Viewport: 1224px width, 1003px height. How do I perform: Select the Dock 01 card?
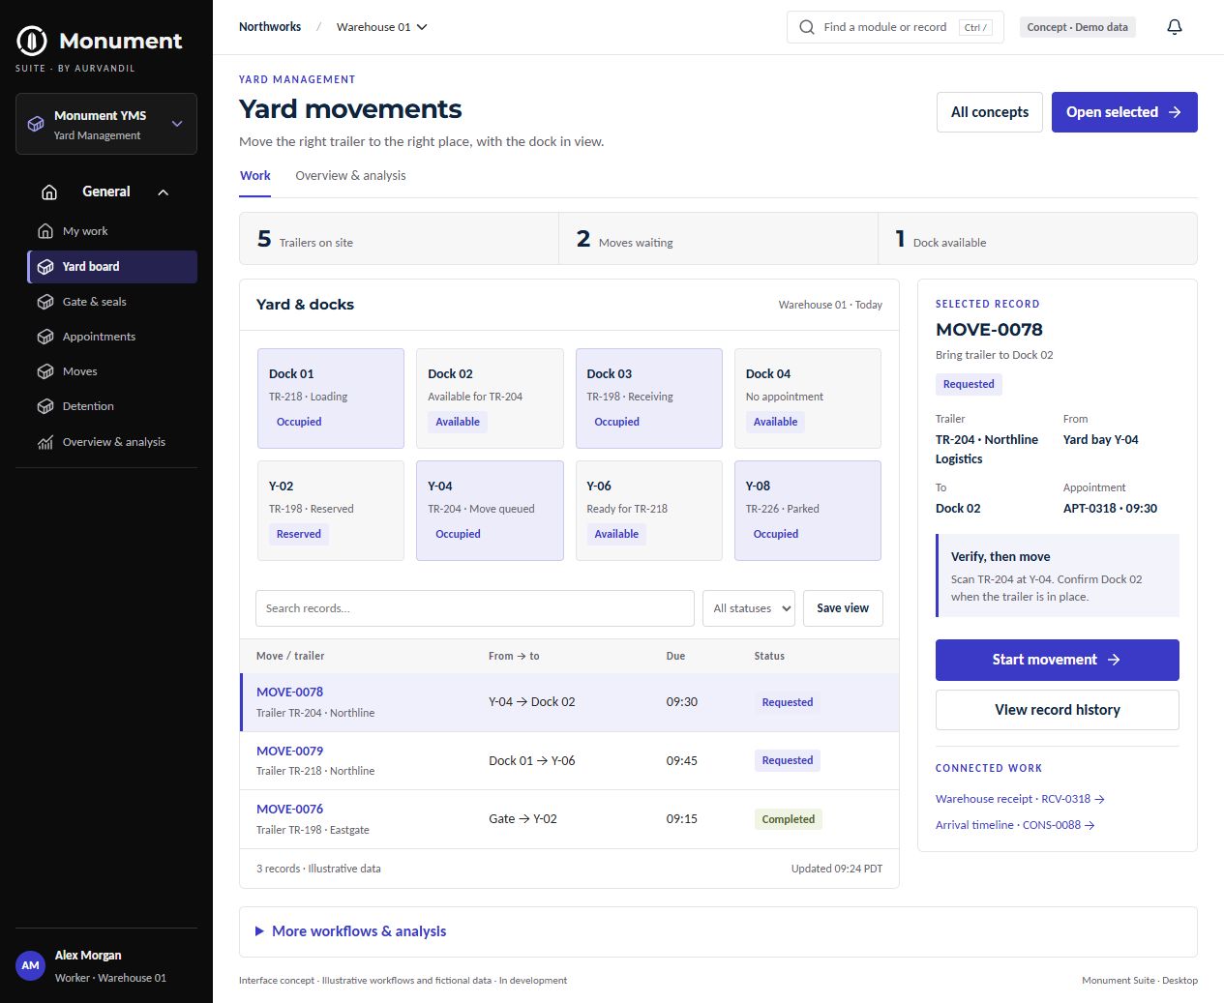331,398
